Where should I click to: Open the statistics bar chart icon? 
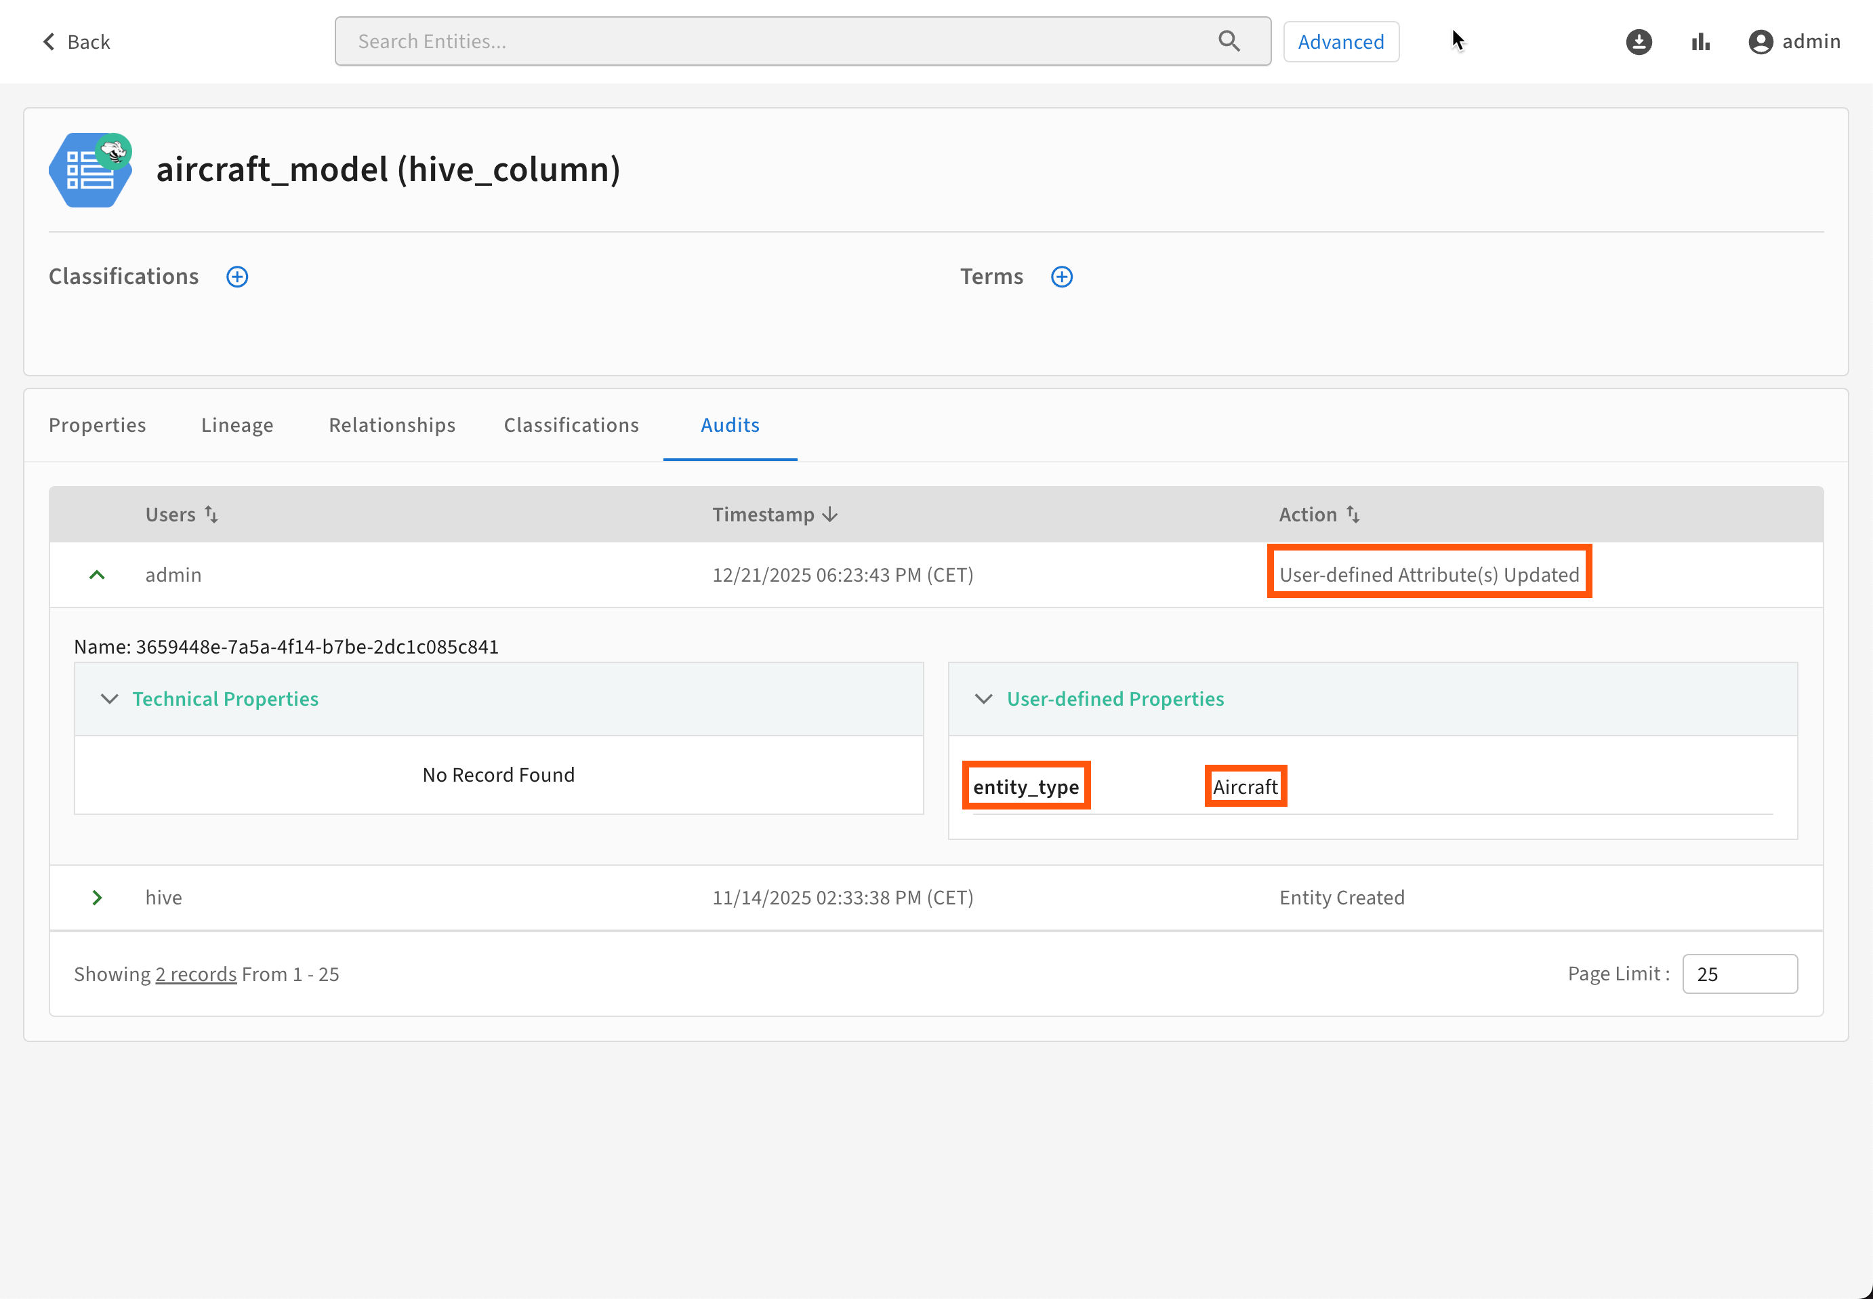tap(1700, 41)
